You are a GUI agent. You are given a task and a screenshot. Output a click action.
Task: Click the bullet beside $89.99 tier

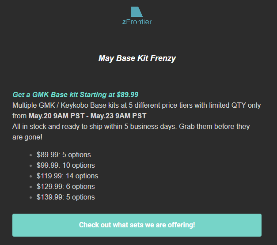tap(31, 155)
